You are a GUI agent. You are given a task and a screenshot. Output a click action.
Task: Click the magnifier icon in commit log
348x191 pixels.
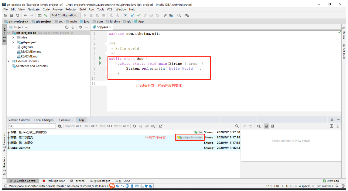click(237, 126)
